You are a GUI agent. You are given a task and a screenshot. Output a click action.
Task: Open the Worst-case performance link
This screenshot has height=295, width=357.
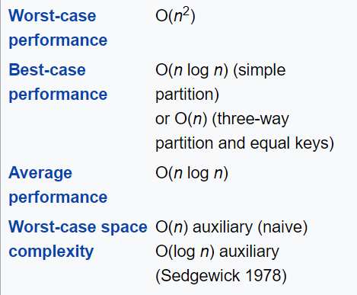click(58, 28)
